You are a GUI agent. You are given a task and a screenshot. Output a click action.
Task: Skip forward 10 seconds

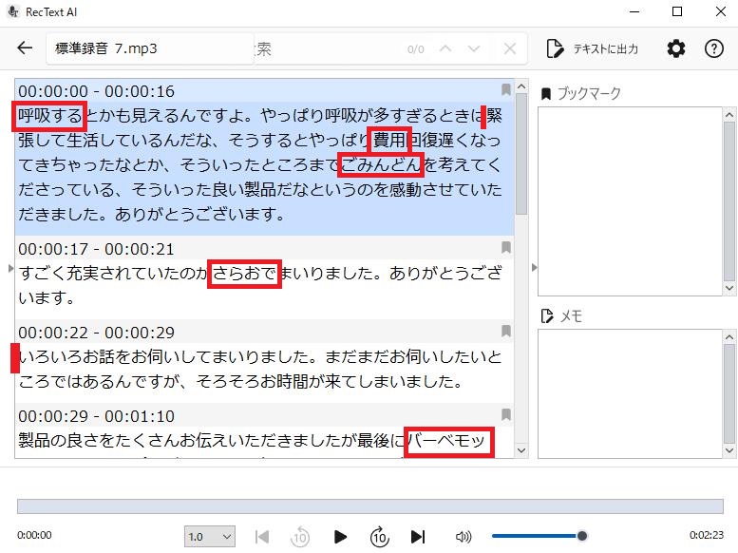379,537
